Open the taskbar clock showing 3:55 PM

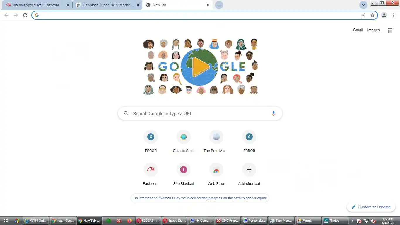(388, 221)
